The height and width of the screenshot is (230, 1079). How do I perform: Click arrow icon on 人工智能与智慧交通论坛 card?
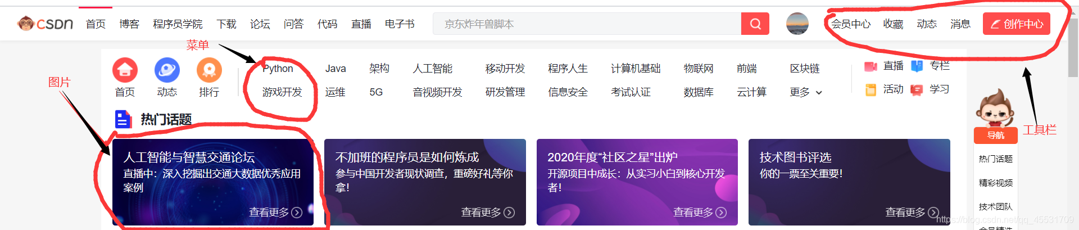point(297,213)
